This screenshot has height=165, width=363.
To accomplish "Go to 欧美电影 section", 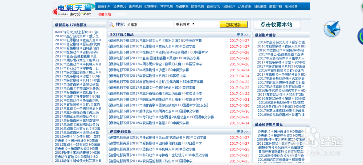I will (151, 7).
